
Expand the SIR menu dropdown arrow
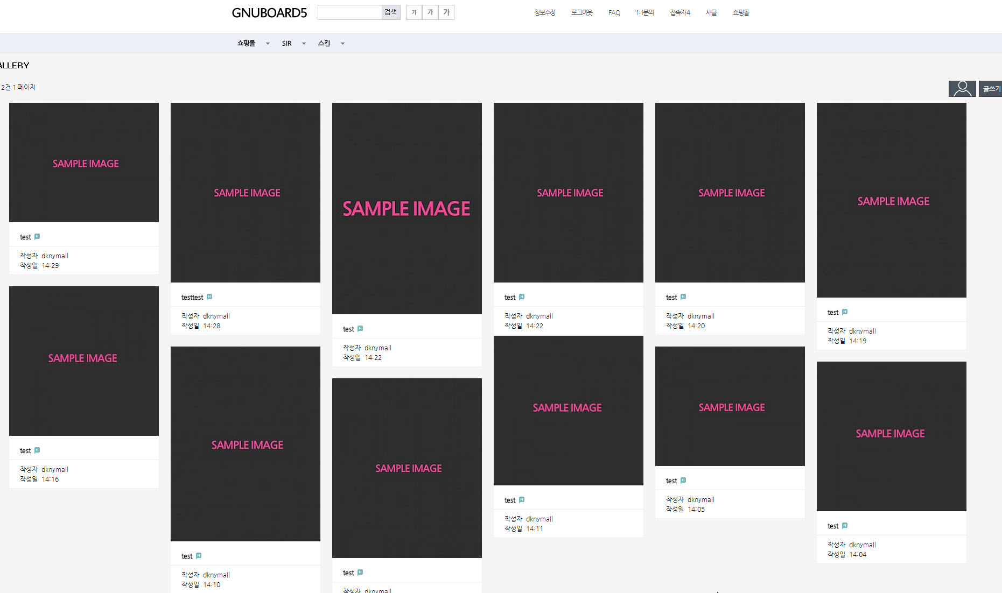304,44
